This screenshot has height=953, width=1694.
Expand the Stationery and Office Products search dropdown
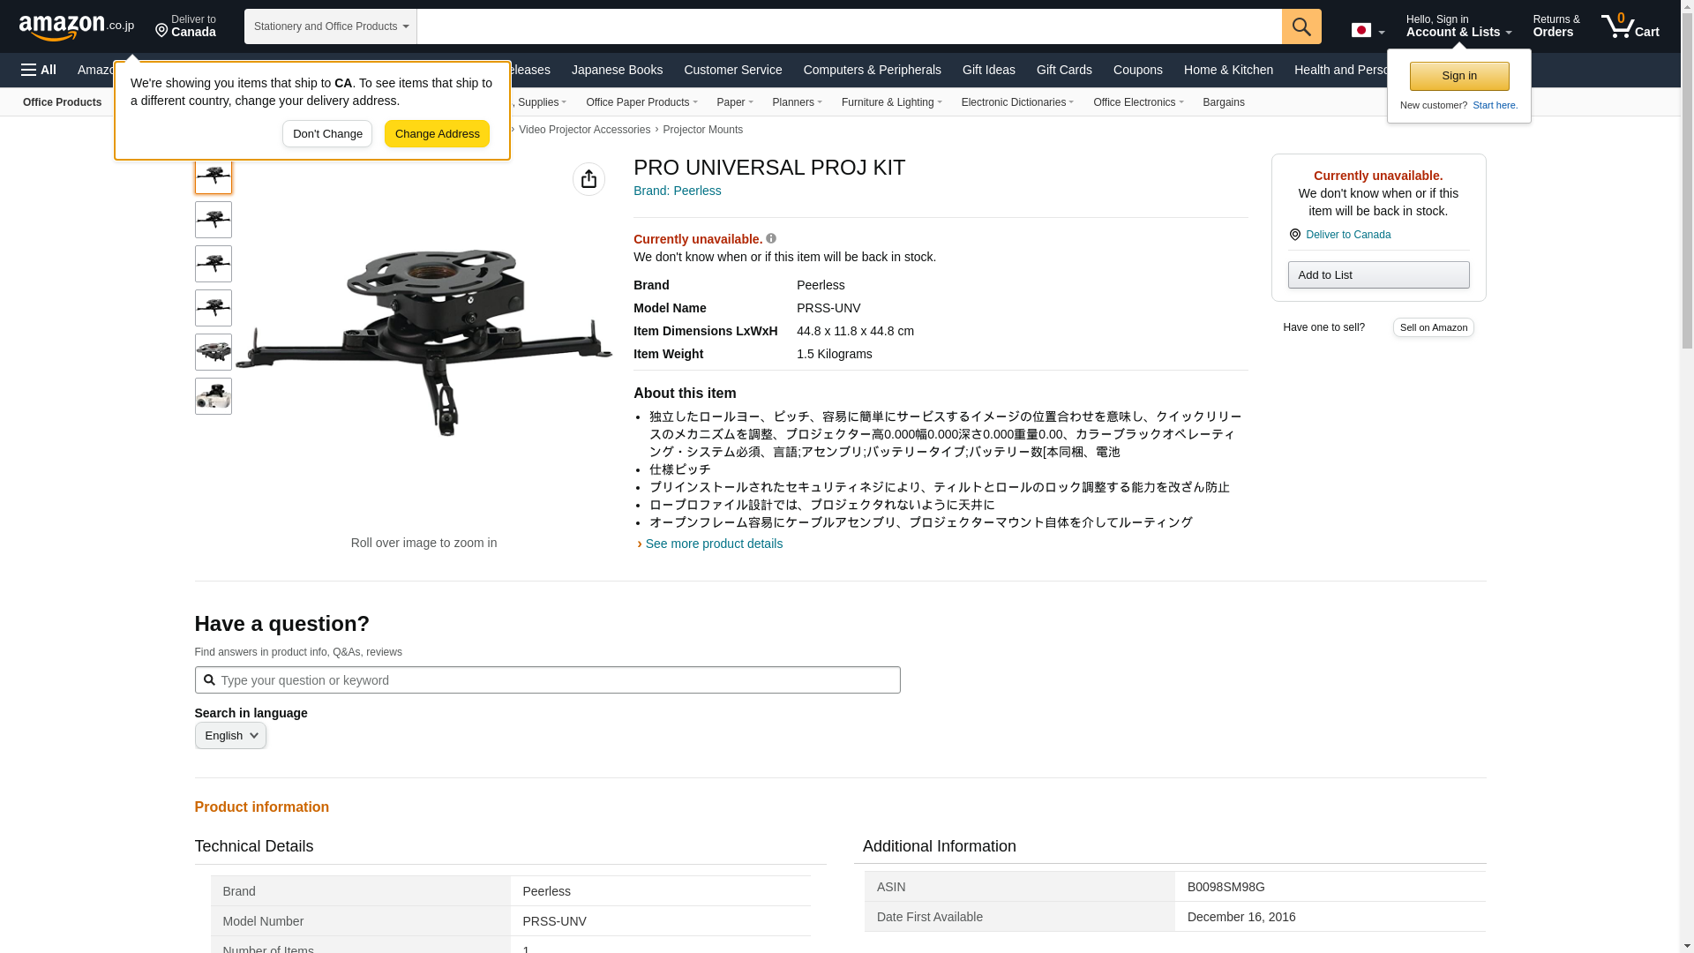click(x=330, y=26)
